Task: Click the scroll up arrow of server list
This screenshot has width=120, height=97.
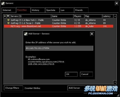Action: pyautogui.click(x=115, y=16)
